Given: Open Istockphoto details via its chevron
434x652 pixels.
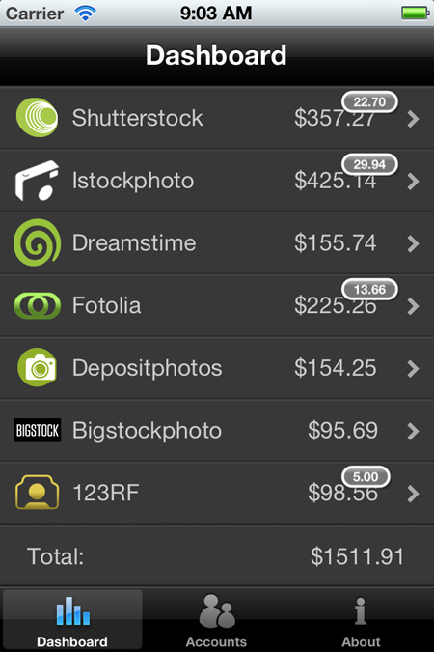Looking at the screenshot, I should pyautogui.click(x=413, y=182).
